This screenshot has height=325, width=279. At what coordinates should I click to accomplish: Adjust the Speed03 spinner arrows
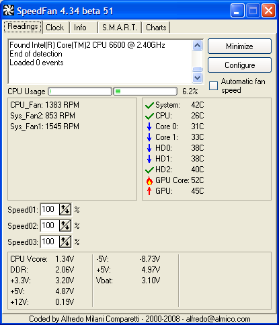[65, 242]
